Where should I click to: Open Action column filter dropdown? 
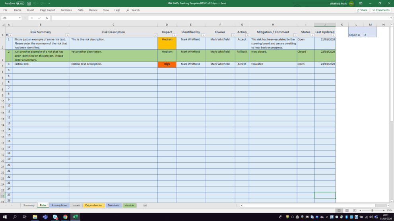point(247,35)
